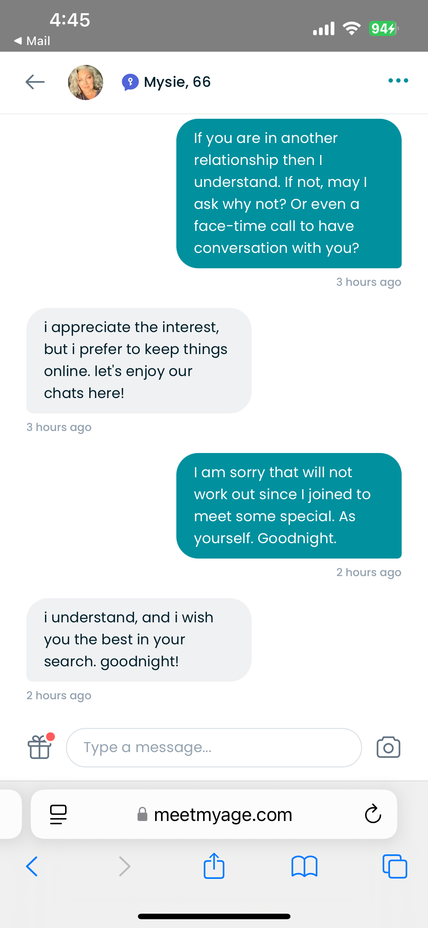Tap the meetmyage.com address bar
Image resolution: width=428 pixels, height=928 pixels.
coord(223,815)
